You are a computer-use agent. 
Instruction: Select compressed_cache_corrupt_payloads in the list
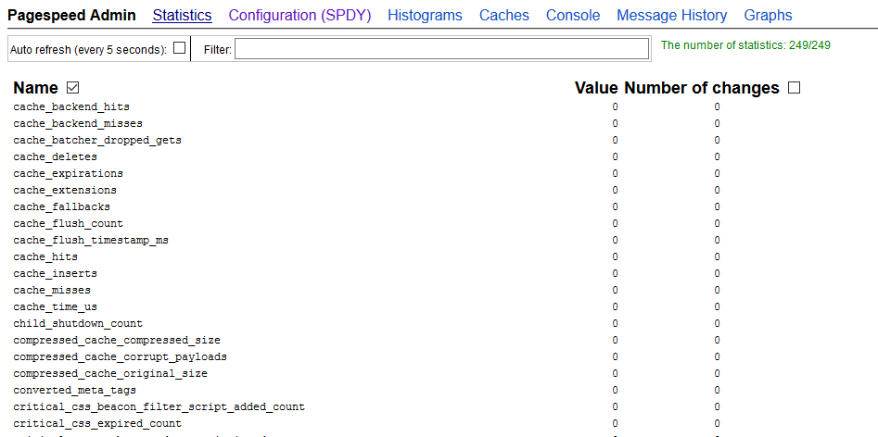pos(120,357)
